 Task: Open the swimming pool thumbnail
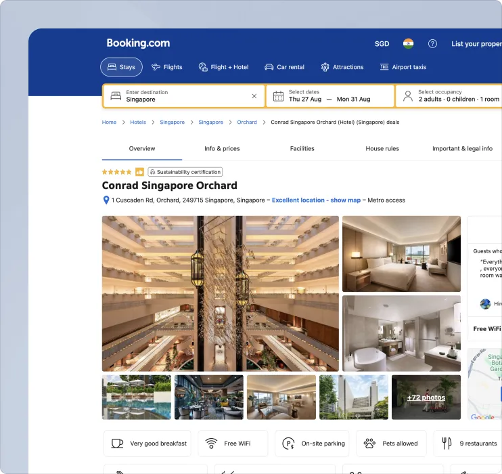pos(137,397)
